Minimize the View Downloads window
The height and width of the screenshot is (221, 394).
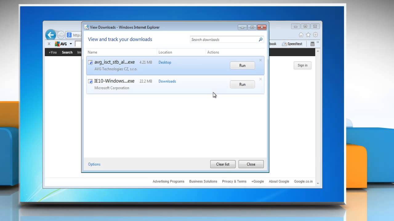[243, 27]
